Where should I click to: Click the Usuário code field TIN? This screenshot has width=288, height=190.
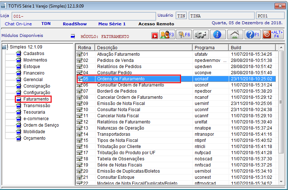click(181, 16)
